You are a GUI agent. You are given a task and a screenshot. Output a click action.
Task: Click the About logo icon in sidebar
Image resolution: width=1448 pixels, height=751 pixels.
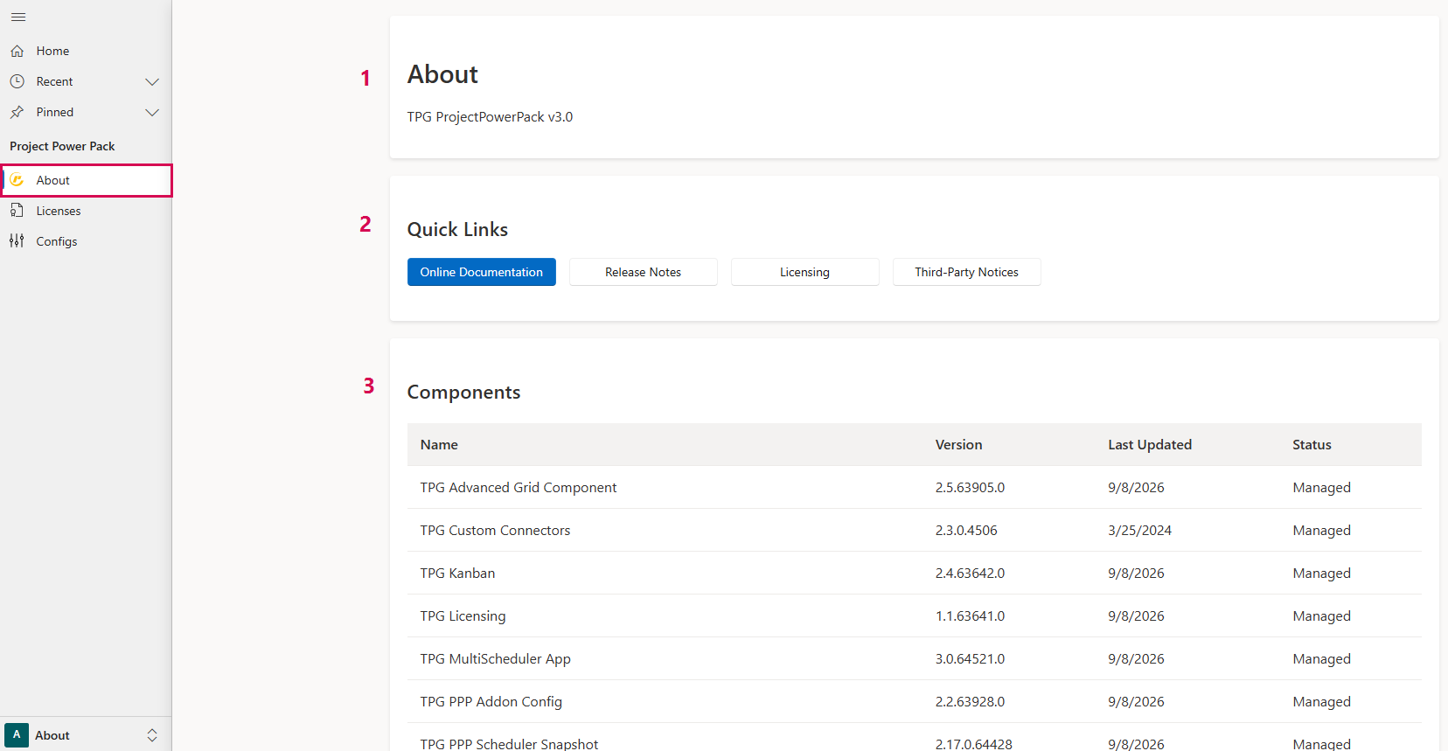[17, 180]
